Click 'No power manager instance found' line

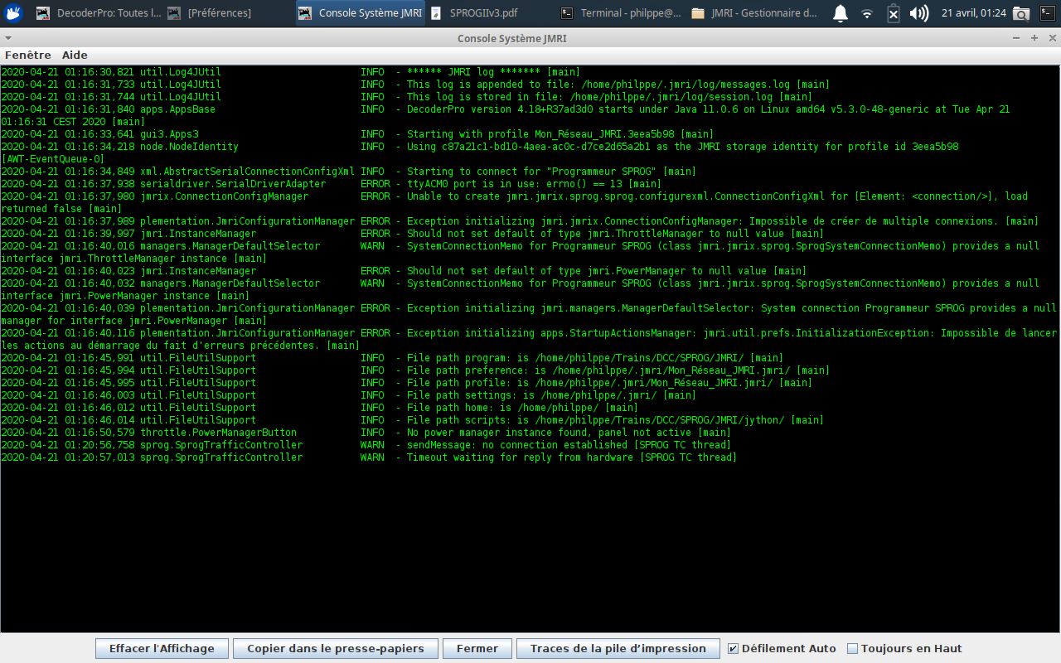tap(366, 433)
